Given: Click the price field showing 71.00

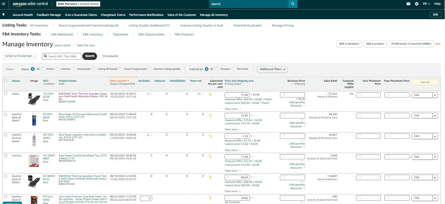Looking at the screenshot, I should [237, 95].
